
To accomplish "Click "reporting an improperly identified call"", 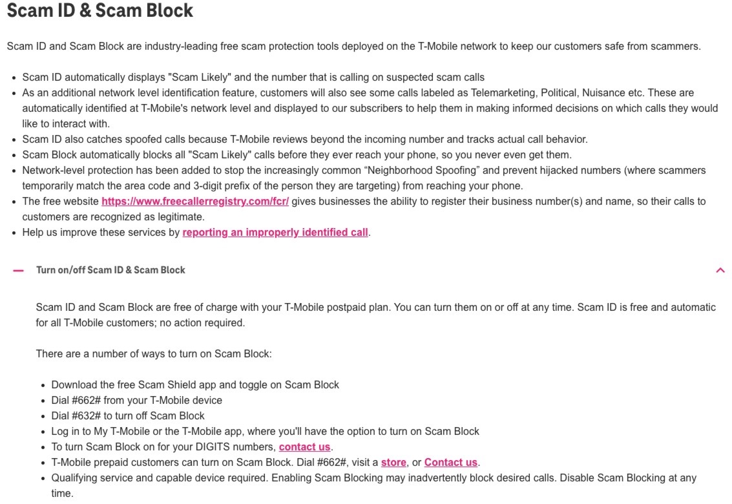I will click(x=275, y=232).
